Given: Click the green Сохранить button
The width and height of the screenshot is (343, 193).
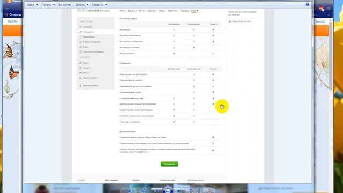Looking at the screenshot, I should (169, 164).
